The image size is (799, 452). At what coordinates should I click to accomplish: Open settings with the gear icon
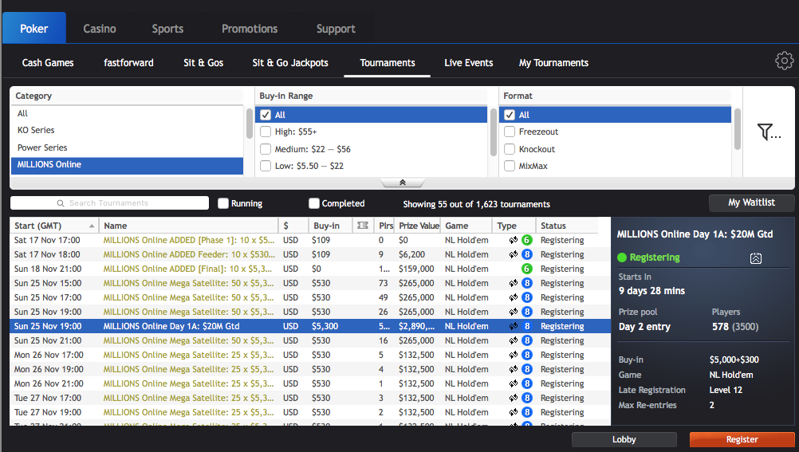click(x=784, y=61)
